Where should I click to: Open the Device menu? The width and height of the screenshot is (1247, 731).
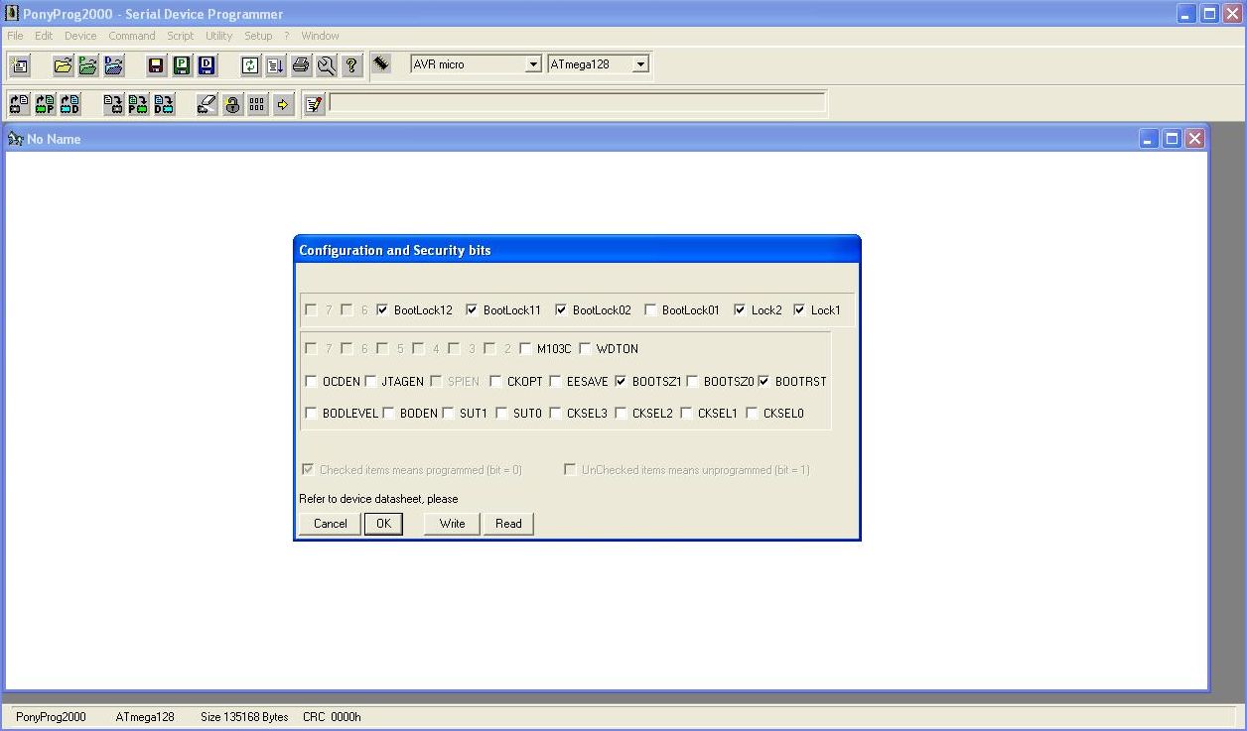(x=81, y=36)
